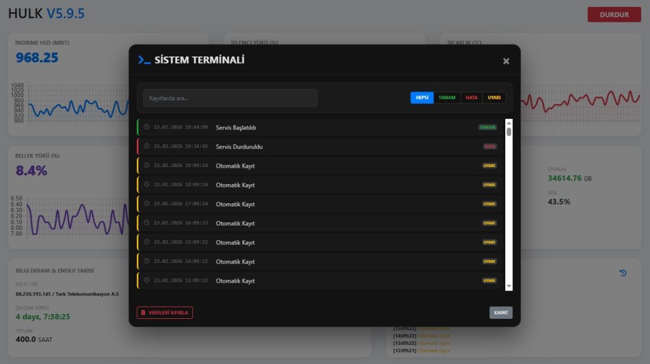The height and width of the screenshot is (364, 650).
Task: Click the log list scrollbar thumb
Action: click(508, 131)
